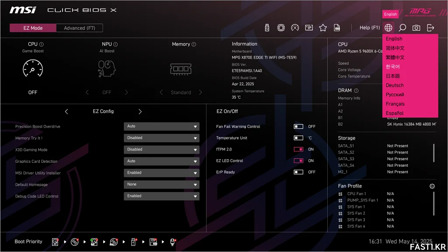This screenshot has height=252, width=448.
Task: Open Help (F1)
Action: click(369, 28)
